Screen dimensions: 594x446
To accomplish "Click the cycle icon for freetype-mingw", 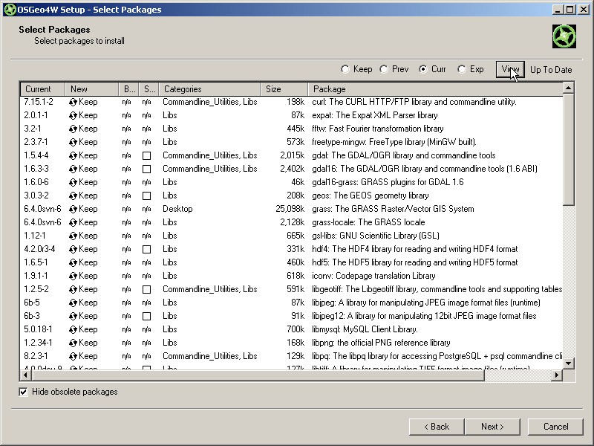I will 73,142.
